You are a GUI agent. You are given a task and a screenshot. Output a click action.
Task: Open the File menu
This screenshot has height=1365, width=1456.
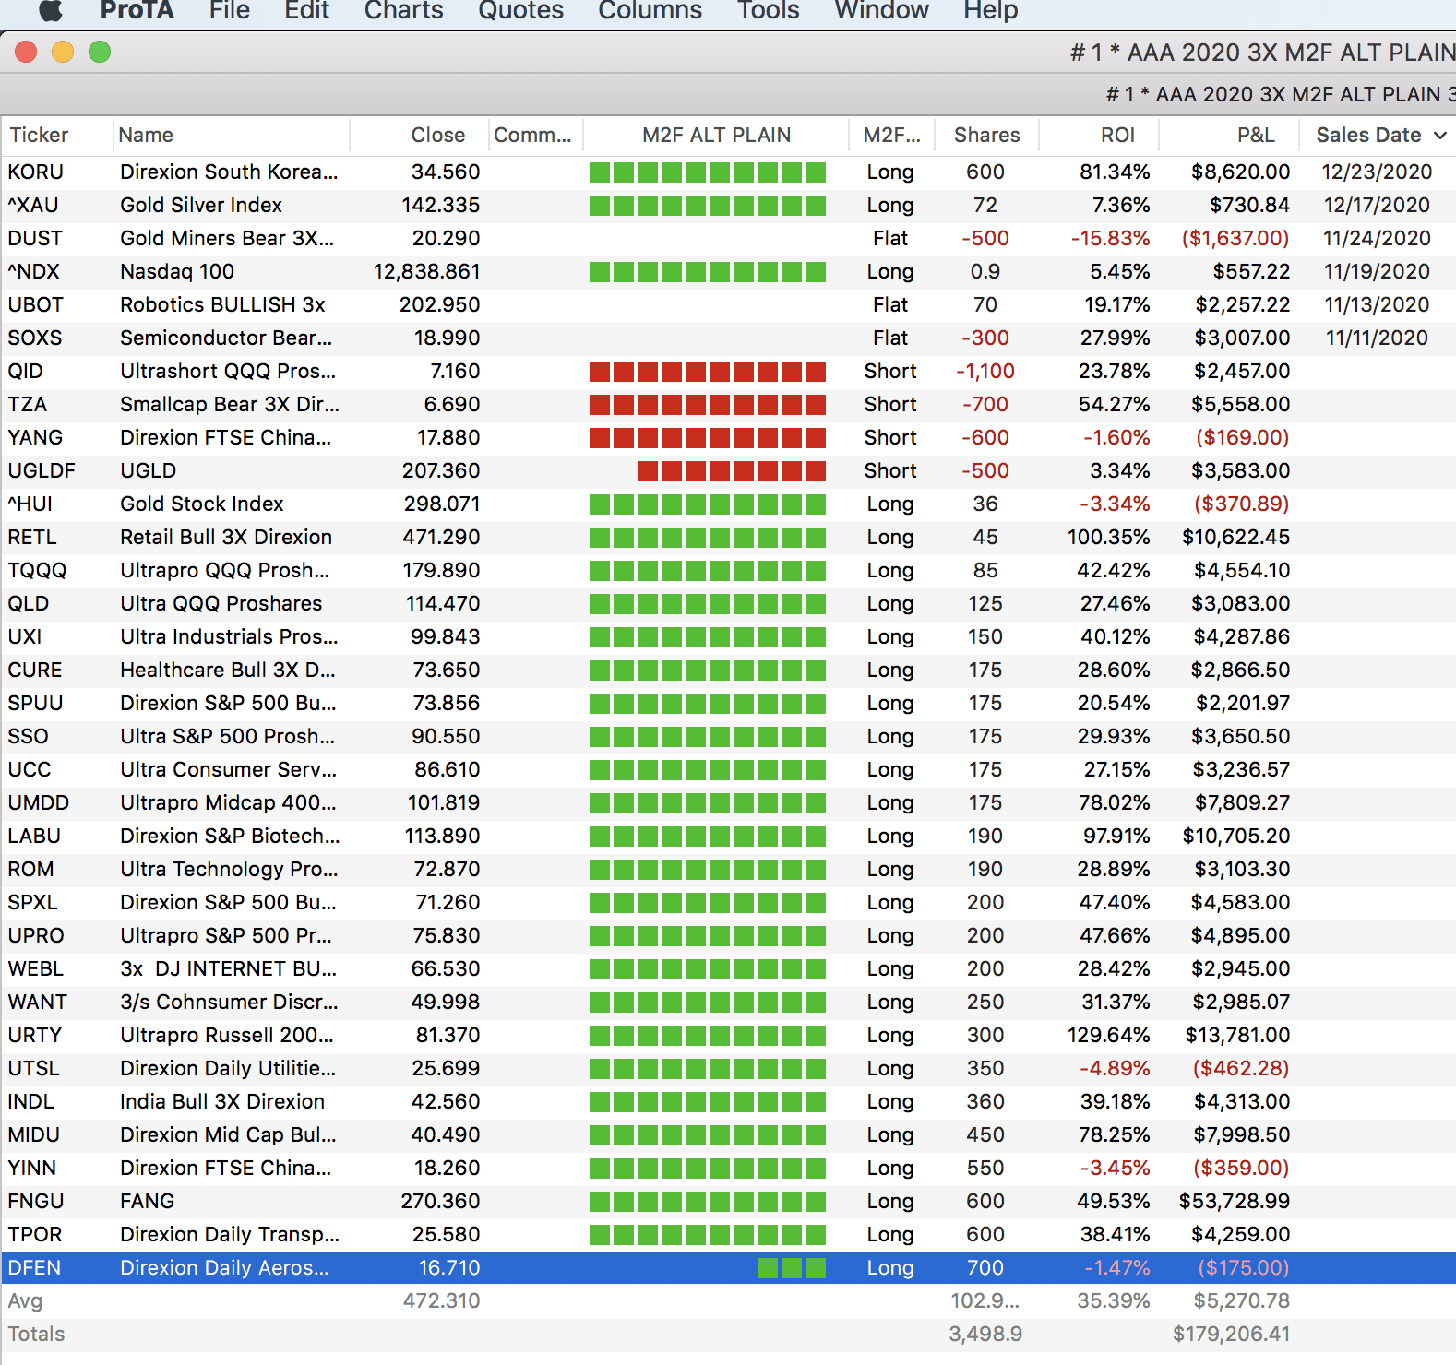coord(230,10)
